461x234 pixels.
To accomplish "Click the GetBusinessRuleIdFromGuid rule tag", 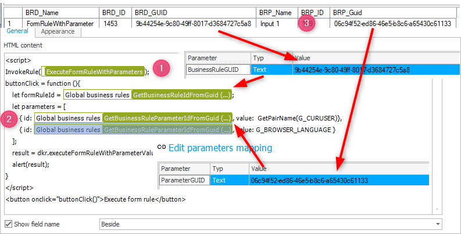I will tap(182, 95).
